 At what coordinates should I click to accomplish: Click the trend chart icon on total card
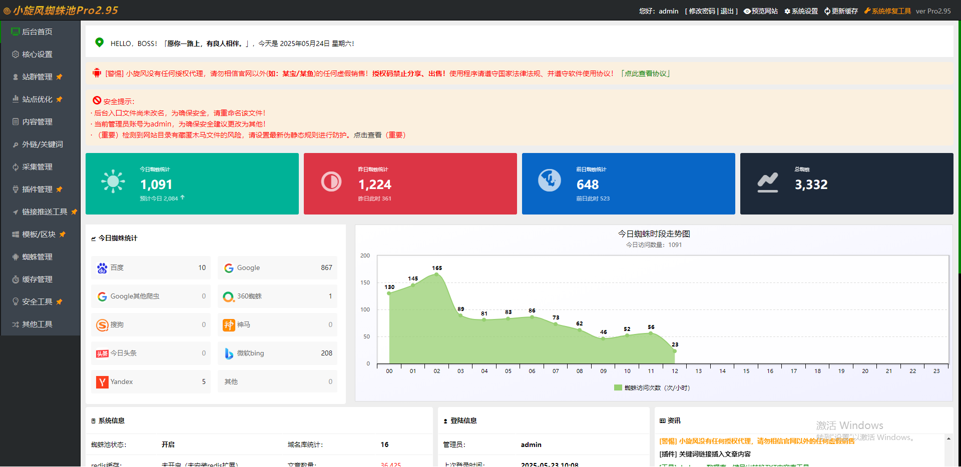click(768, 182)
